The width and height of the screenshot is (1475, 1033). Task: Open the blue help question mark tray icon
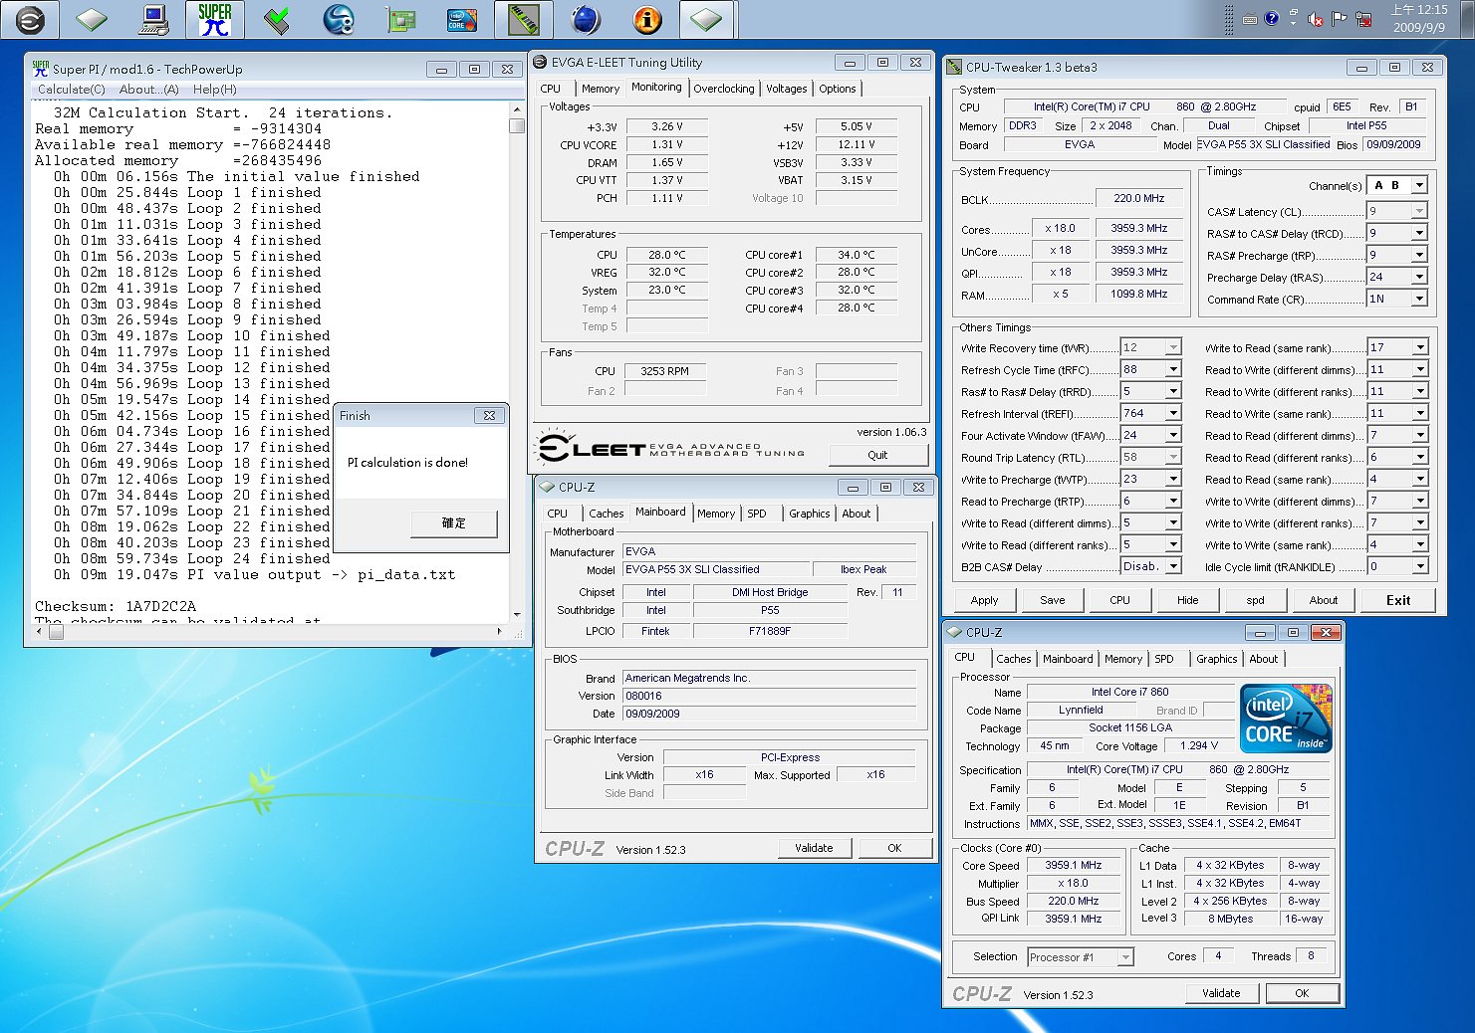pos(1271,18)
